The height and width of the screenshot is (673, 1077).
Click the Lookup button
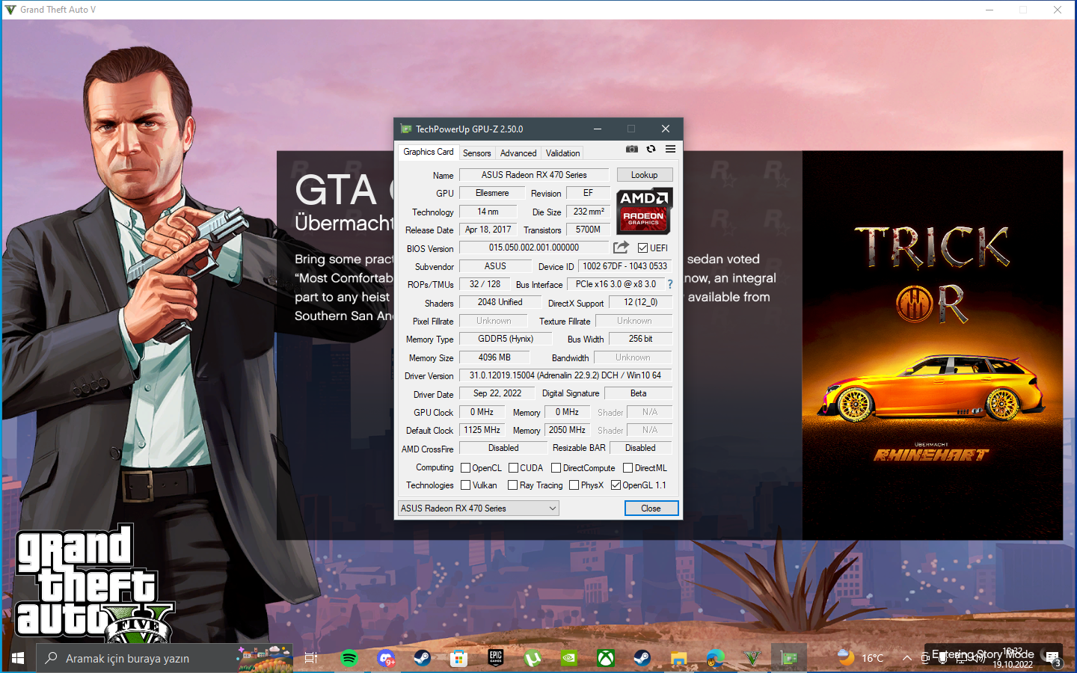[644, 175]
